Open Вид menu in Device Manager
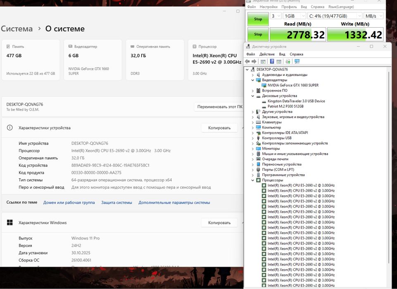This screenshot has width=397, height=289. [282, 54]
